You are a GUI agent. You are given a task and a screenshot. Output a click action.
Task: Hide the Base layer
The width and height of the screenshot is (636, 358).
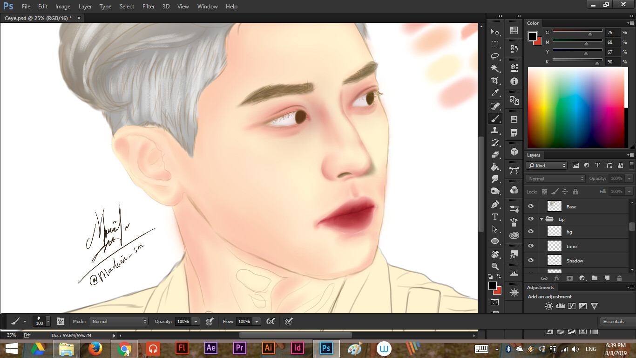pos(530,206)
